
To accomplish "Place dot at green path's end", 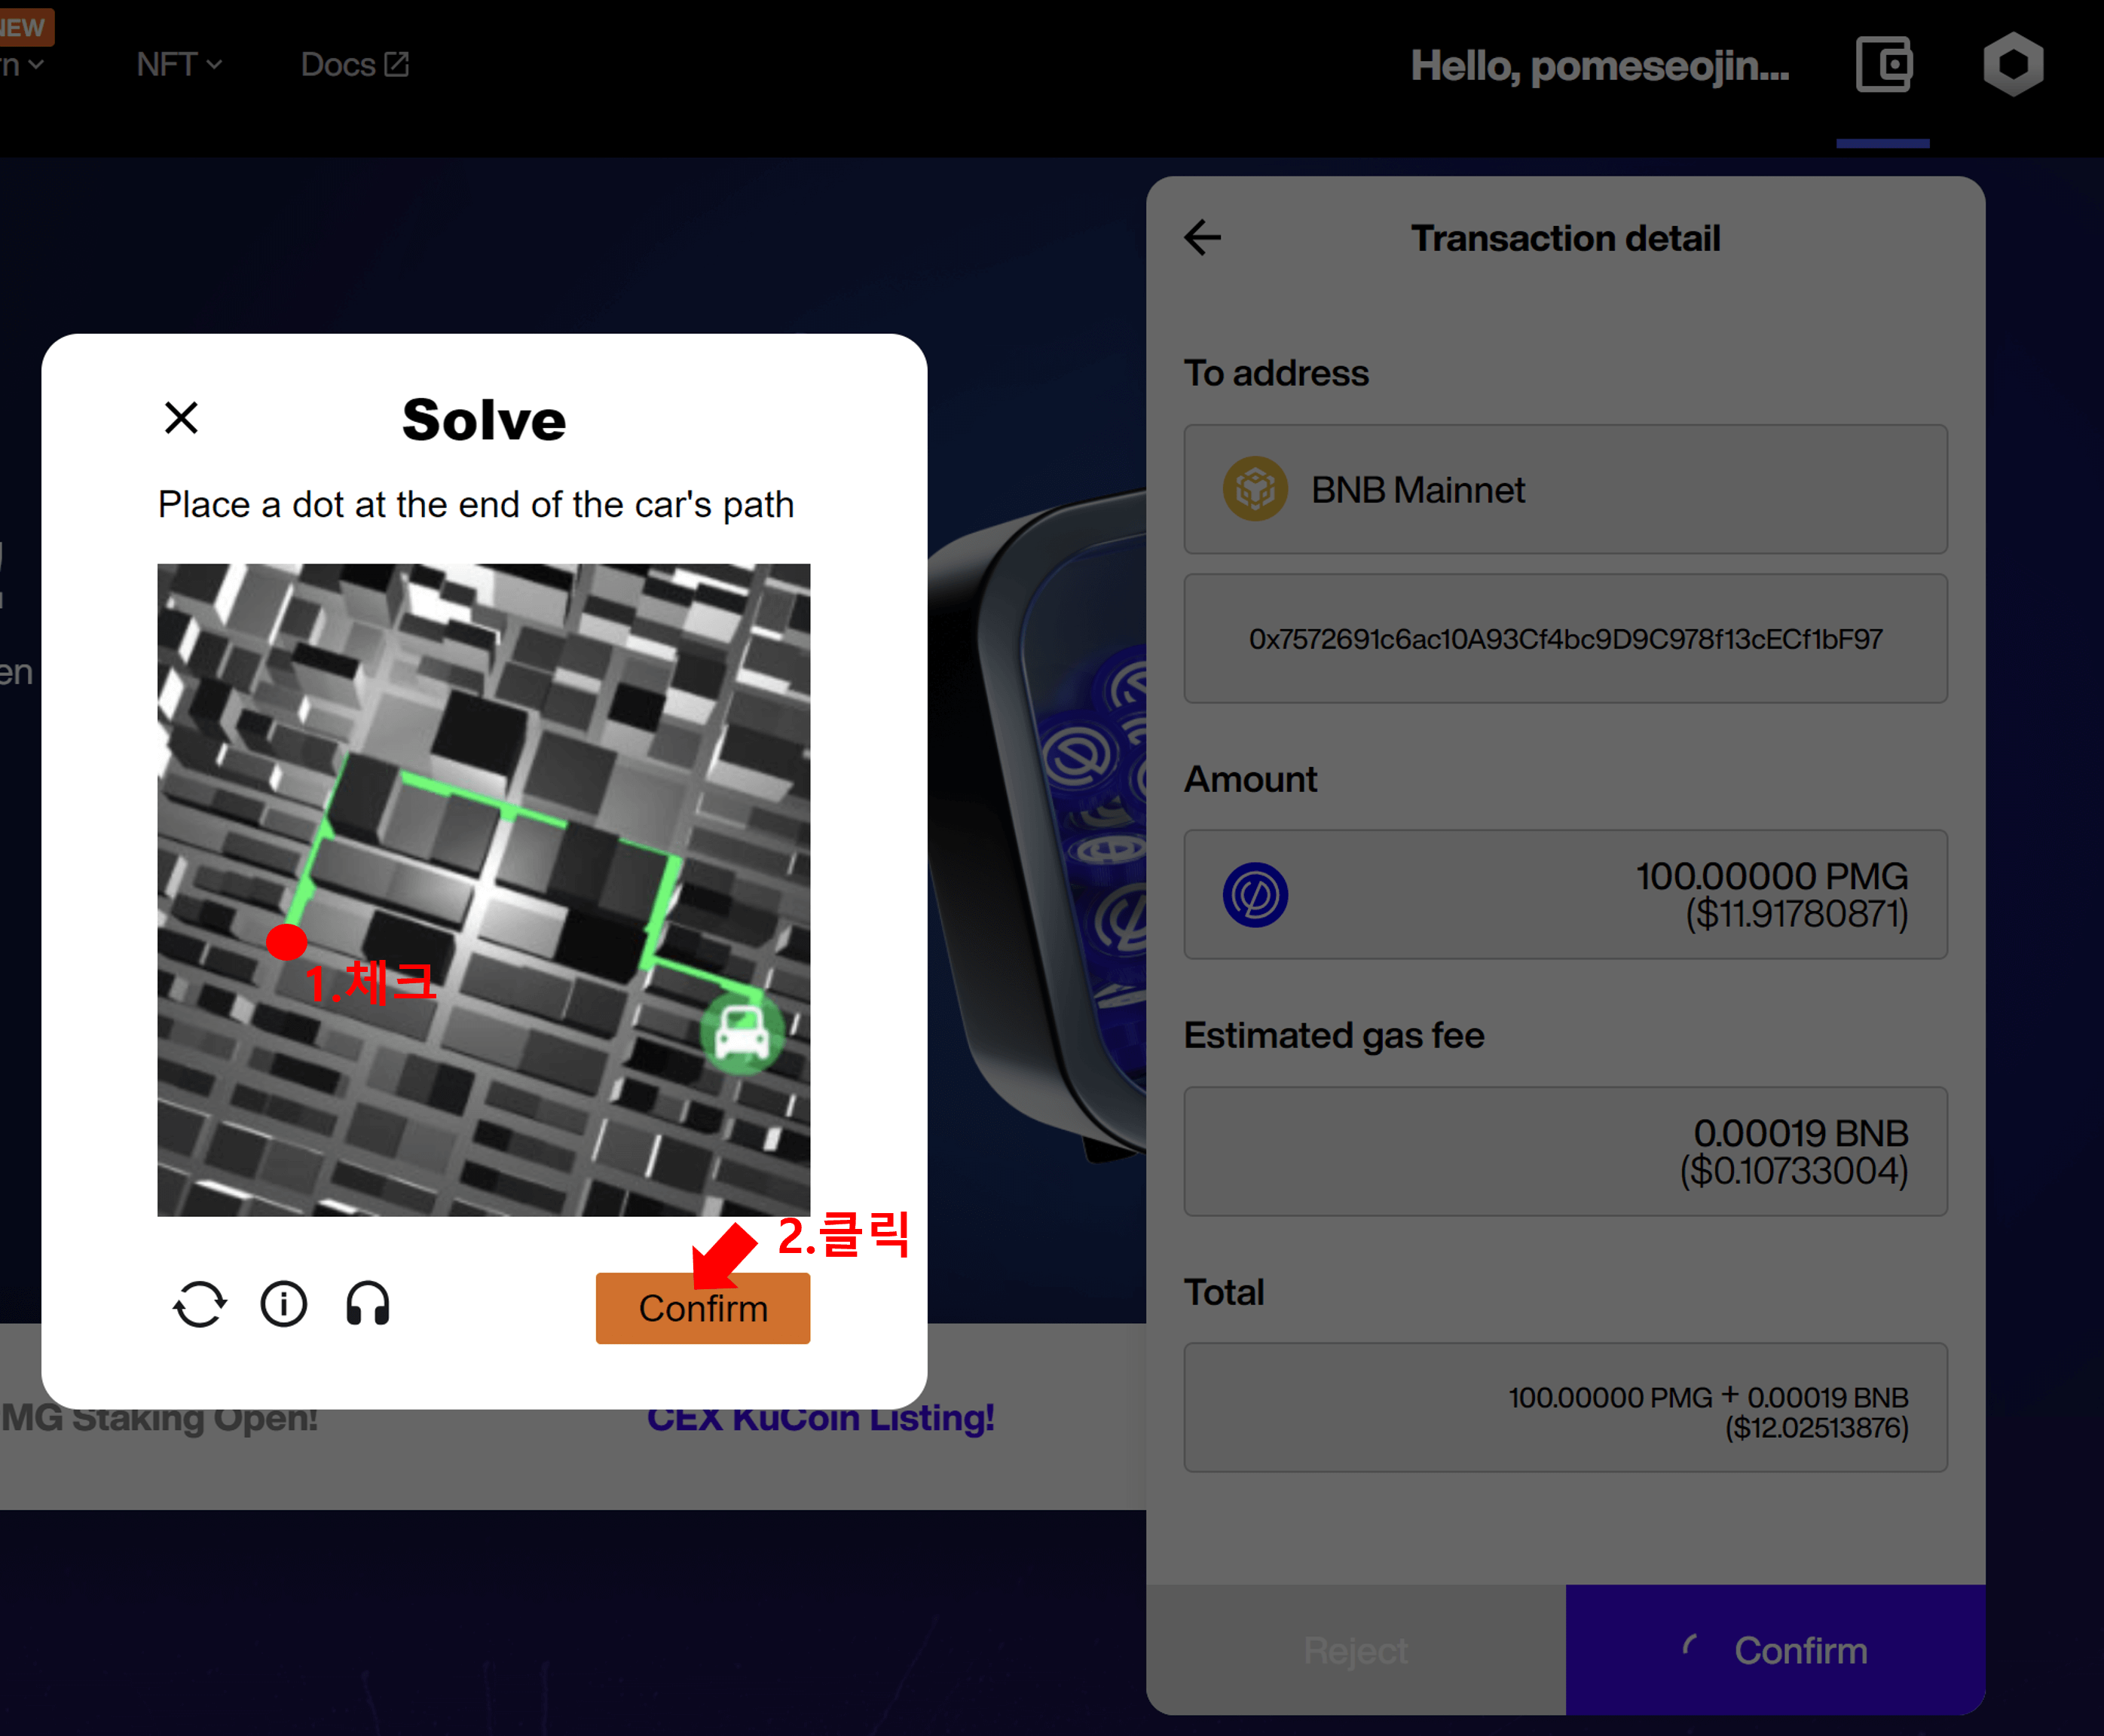I will pos(286,941).
